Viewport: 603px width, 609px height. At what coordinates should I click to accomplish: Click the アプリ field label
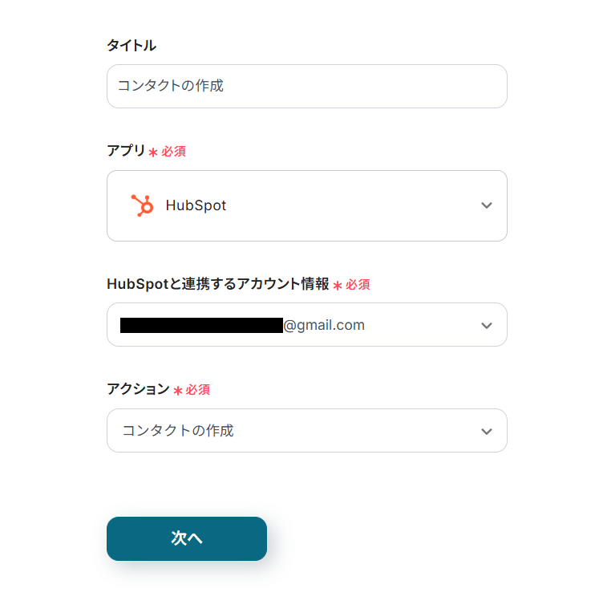click(126, 150)
